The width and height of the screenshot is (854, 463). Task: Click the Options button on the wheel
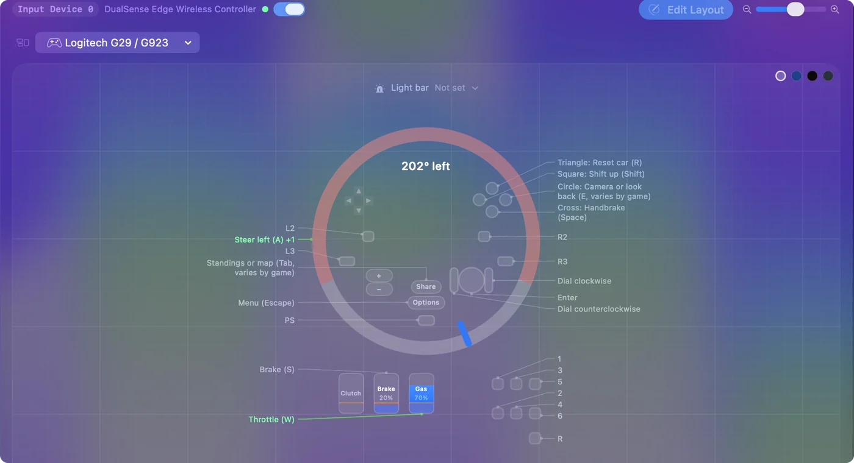click(x=426, y=302)
